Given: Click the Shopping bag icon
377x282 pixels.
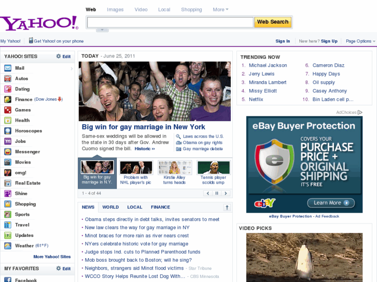Looking at the screenshot, I should tap(8, 204).
